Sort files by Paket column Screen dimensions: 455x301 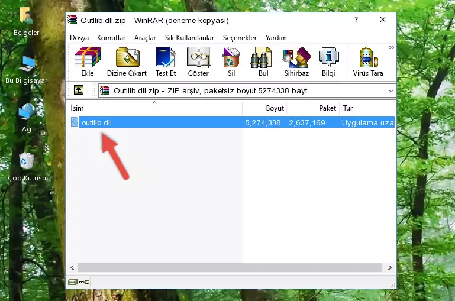[x=313, y=108]
